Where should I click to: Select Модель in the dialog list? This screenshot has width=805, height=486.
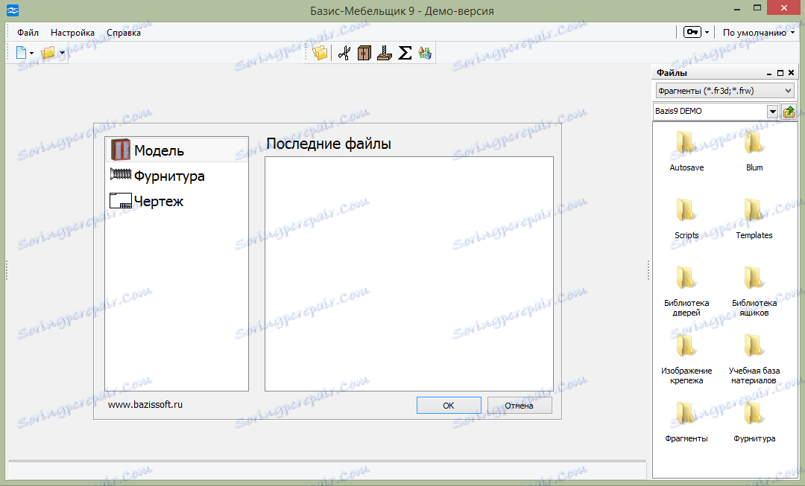tap(177, 150)
